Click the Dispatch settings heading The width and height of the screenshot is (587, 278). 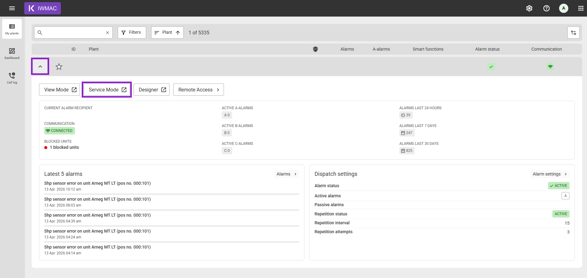pos(336,174)
